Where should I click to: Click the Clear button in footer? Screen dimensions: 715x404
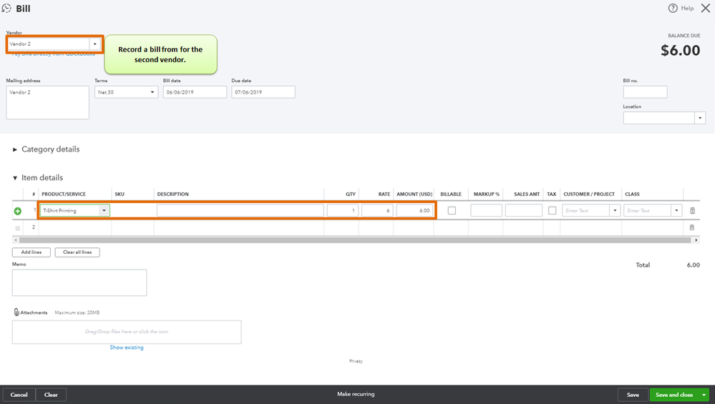coord(51,395)
